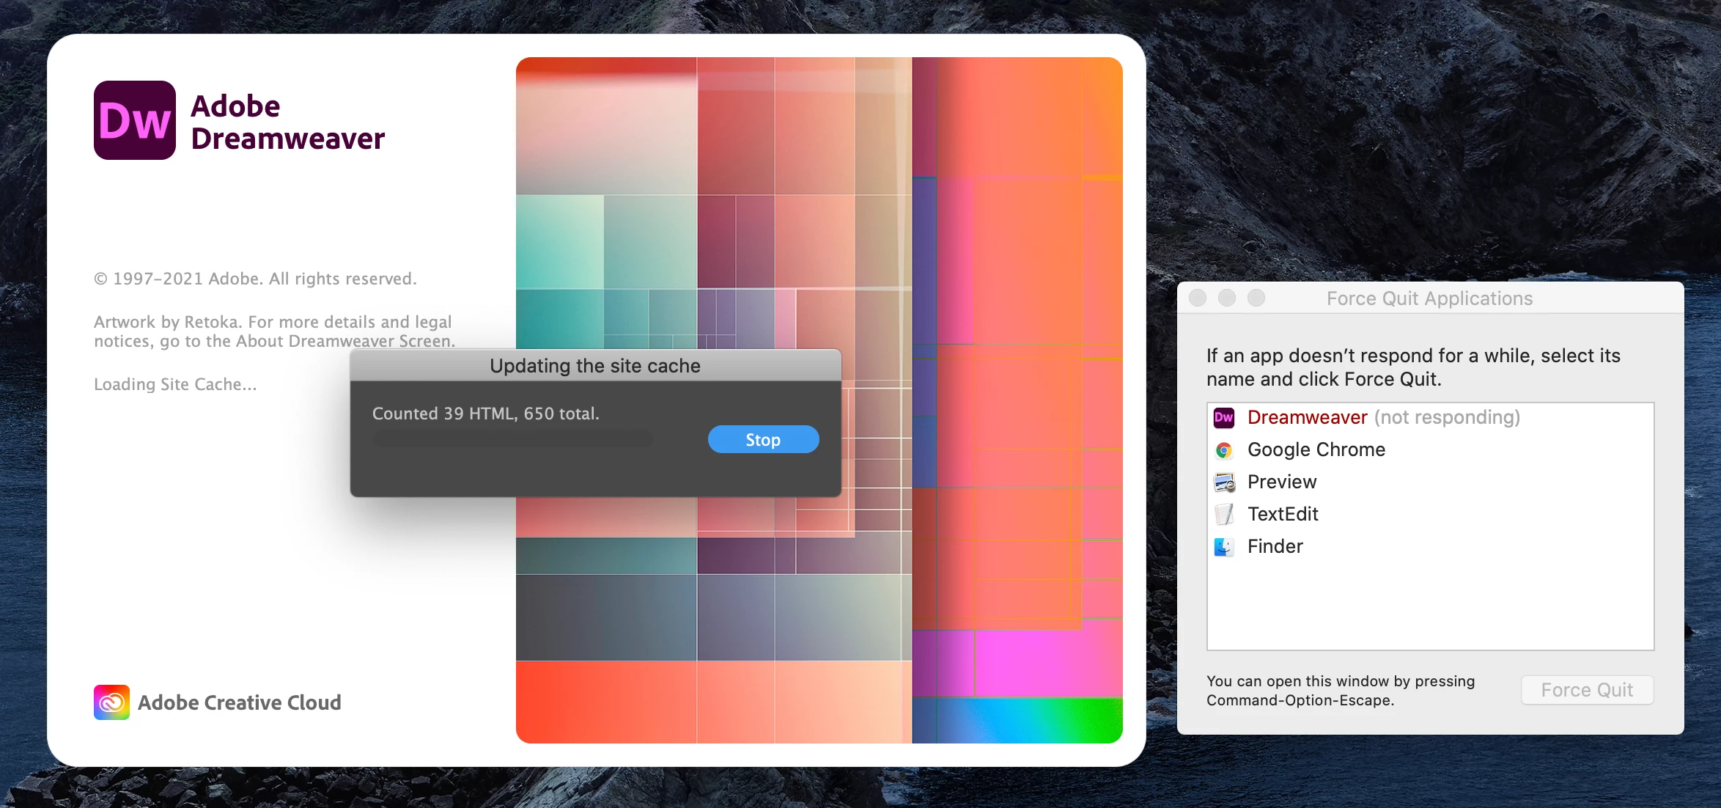Click the Dreamweaver icon in Force Quit list
This screenshot has height=808, width=1721.
pyautogui.click(x=1224, y=418)
